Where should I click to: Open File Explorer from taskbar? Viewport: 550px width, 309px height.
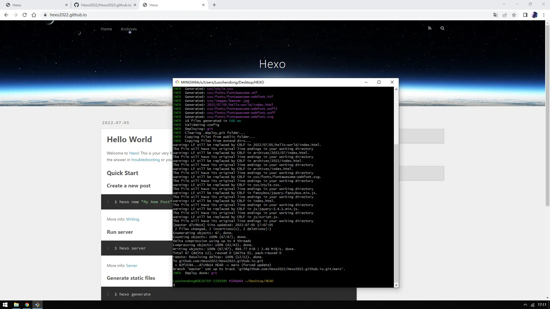point(16,305)
